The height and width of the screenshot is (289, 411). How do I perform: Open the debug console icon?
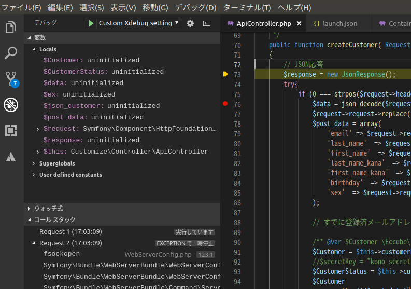(x=207, y=23)
